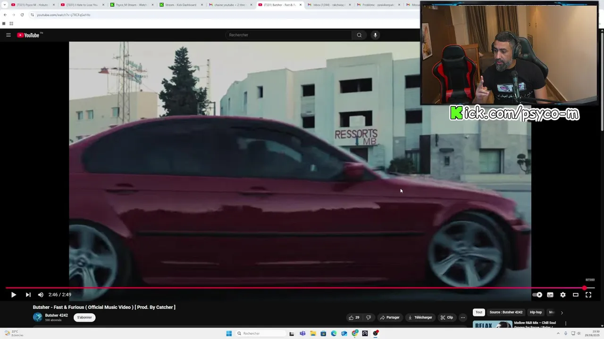Open more actions three-dot menu

(463, 317)
